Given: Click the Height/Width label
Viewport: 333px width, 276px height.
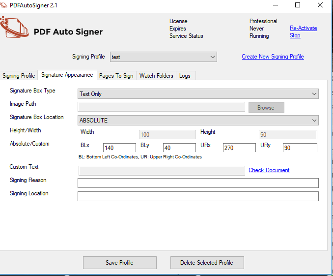Looking at the screenshot, I should (x=25, y=130).
